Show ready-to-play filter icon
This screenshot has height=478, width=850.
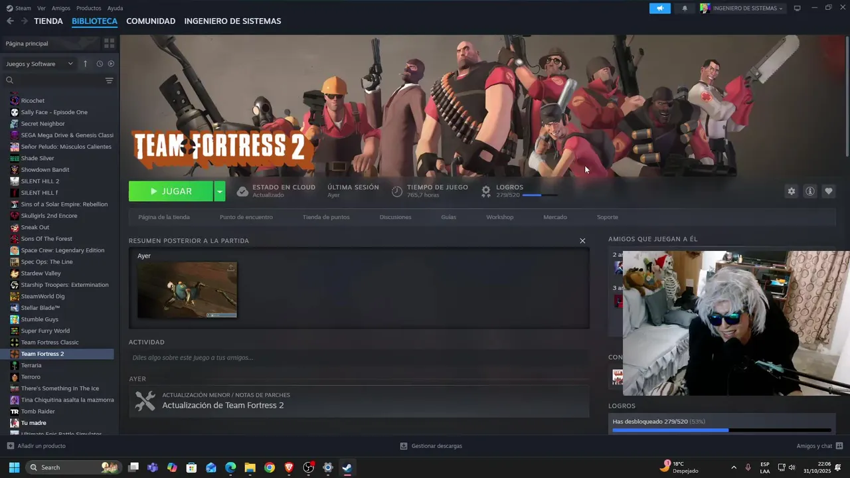pos(111,64)
